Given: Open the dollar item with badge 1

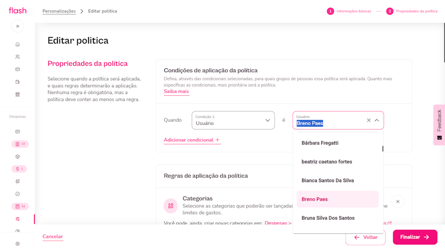Looking at the screenshot, I should tap(19, 169).
